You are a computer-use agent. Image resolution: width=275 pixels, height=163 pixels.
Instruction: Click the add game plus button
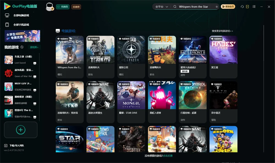(x=21, y=130)
